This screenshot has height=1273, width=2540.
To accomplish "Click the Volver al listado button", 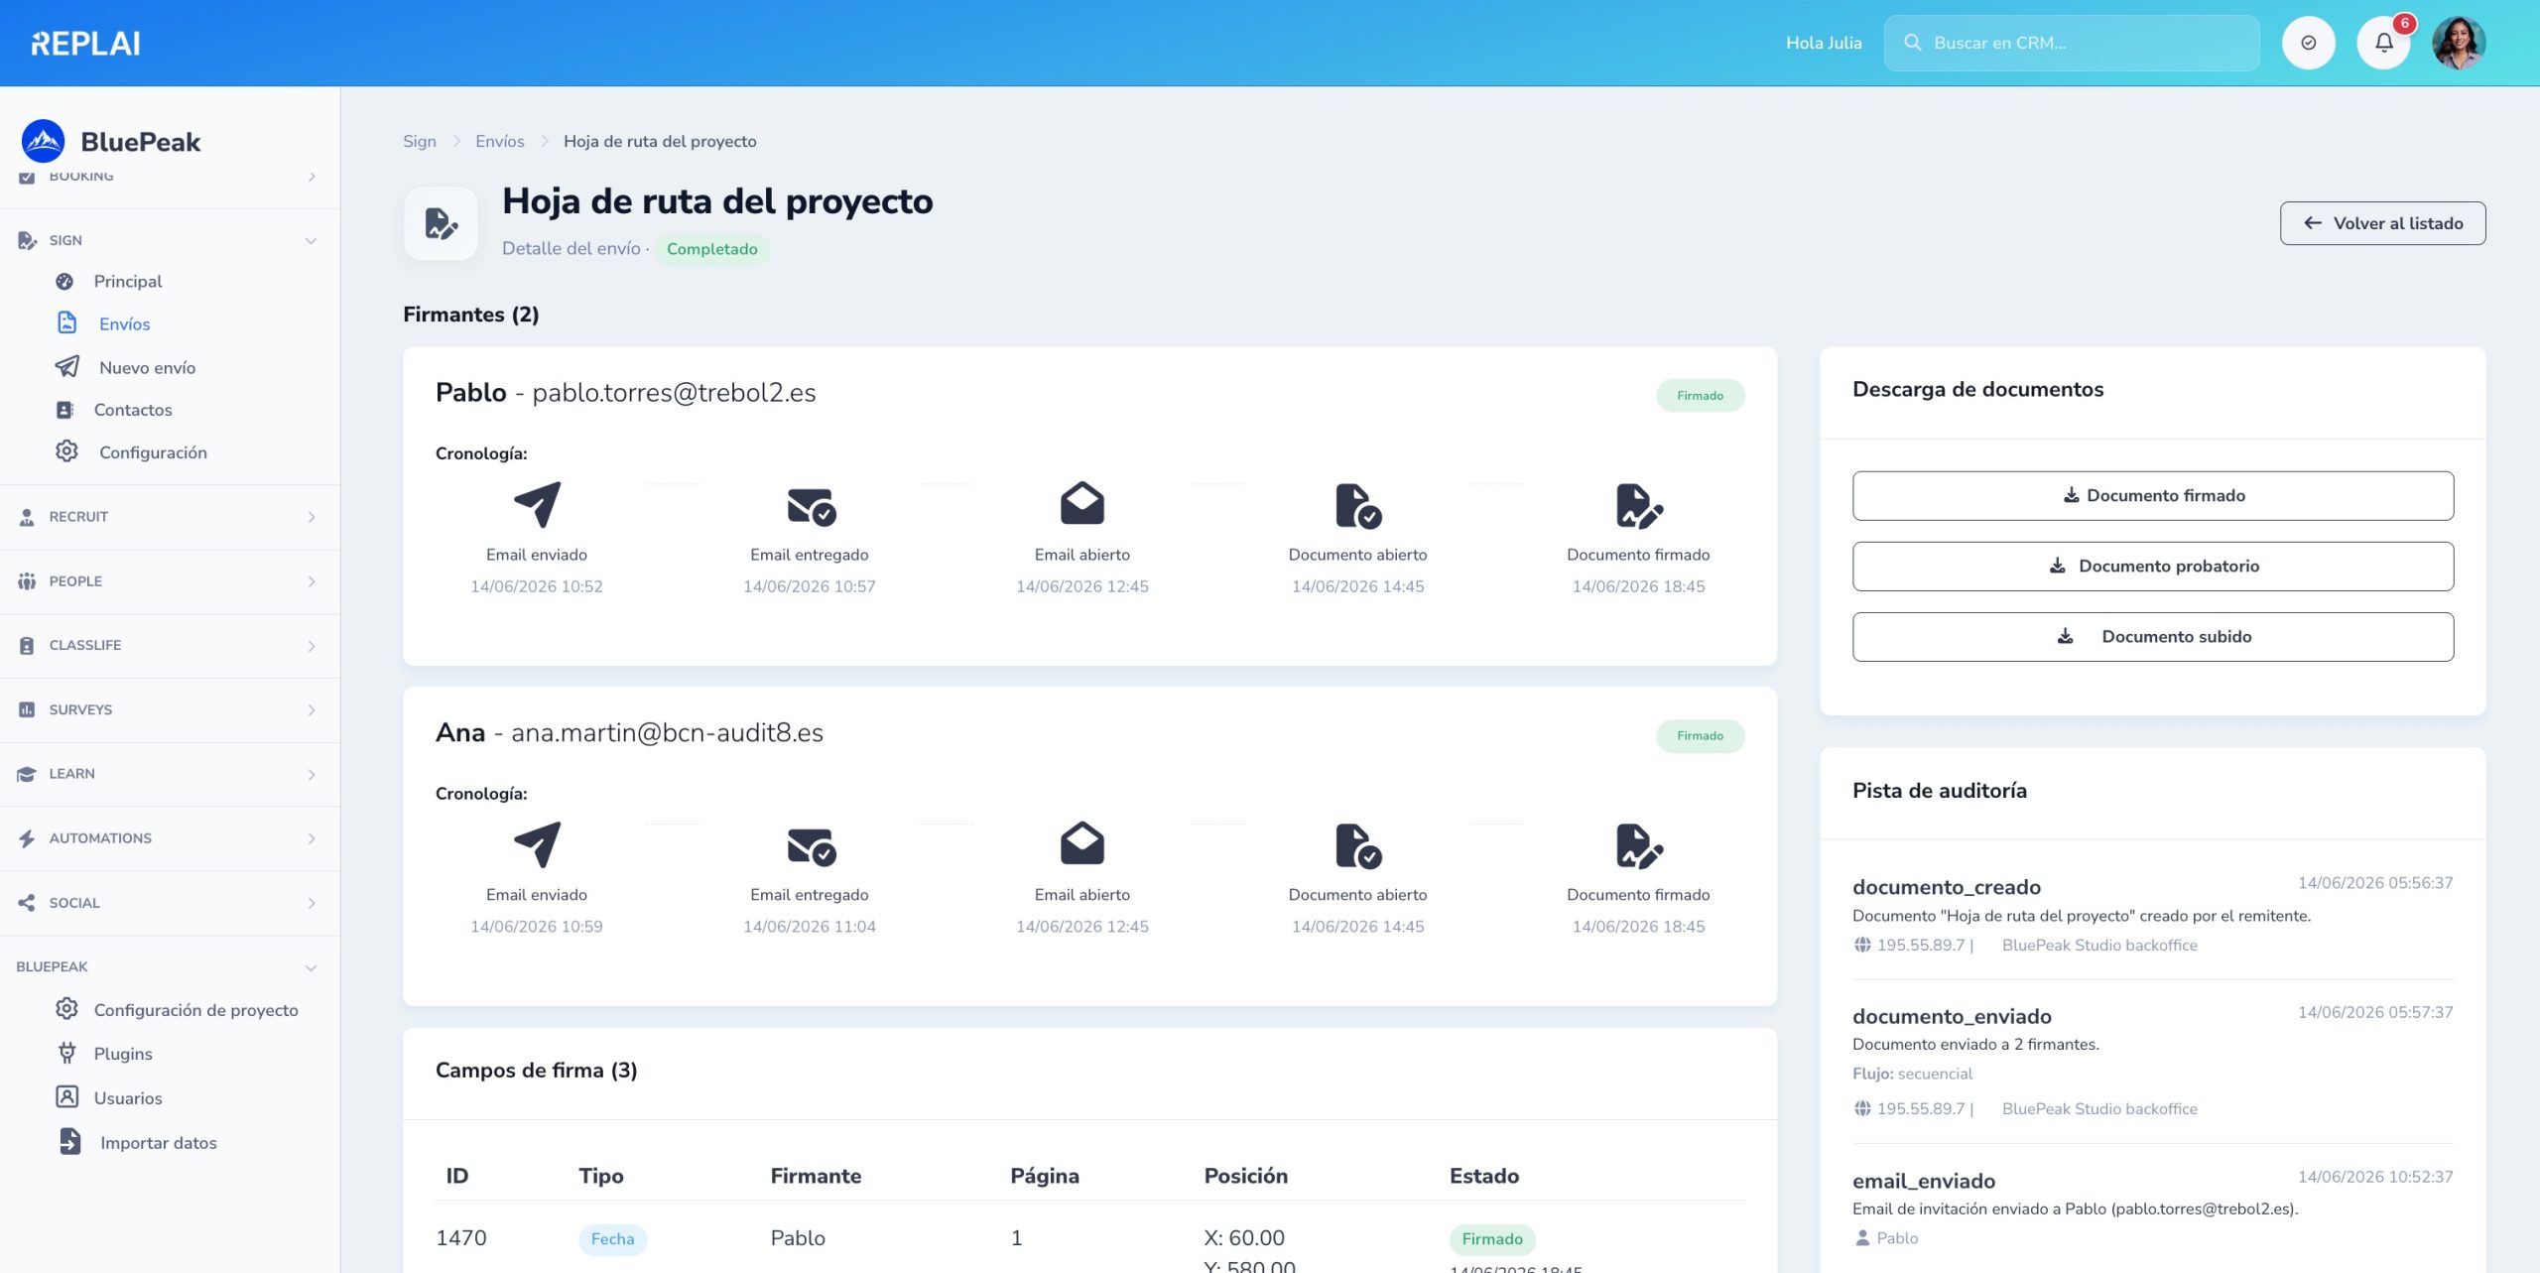I will 2382,223.
